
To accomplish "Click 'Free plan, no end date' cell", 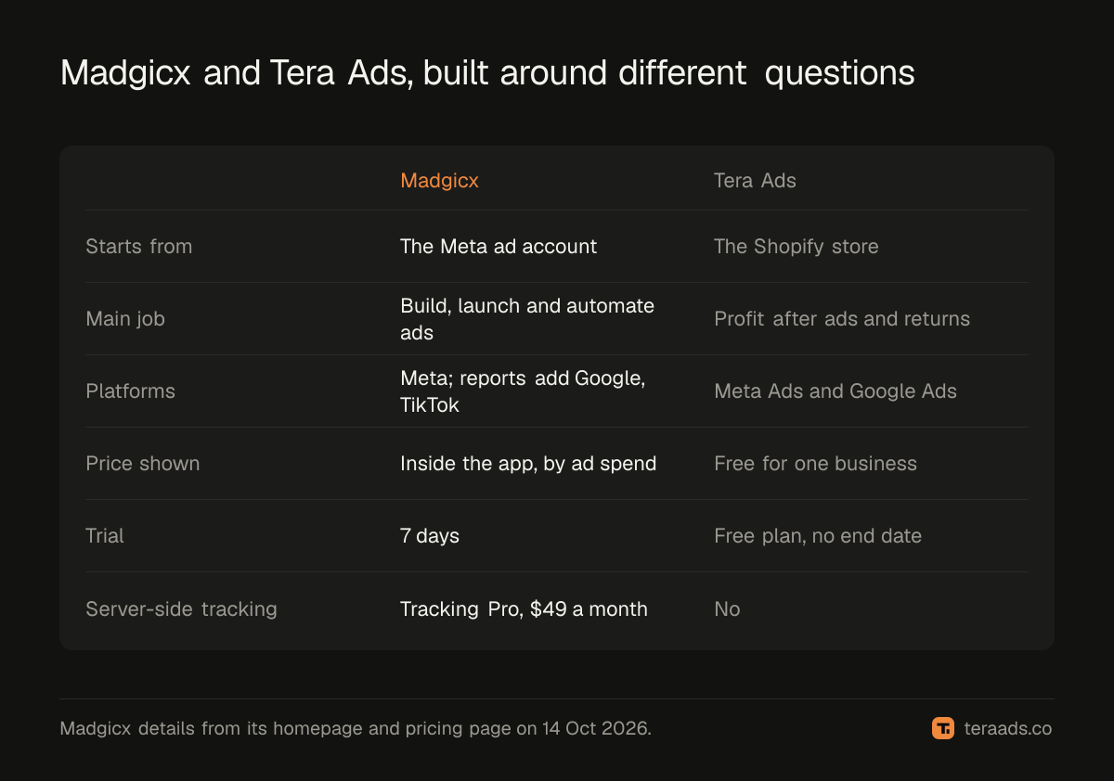I will (818, 535).
